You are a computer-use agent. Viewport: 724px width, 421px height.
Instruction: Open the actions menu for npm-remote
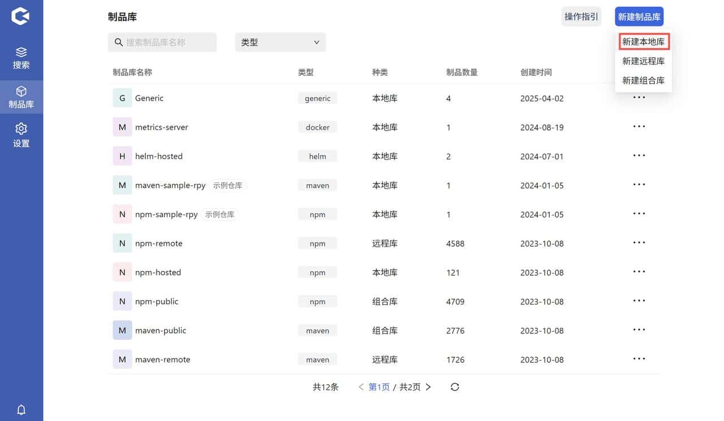[x=639, y=243]
